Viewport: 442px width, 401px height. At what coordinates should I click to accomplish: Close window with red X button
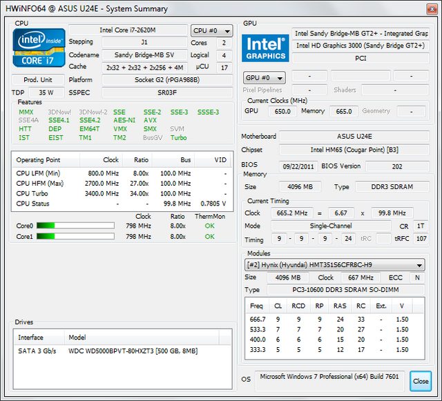[432, 9]
